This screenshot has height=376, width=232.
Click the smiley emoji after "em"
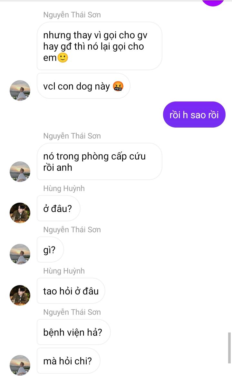click(63, 58)
